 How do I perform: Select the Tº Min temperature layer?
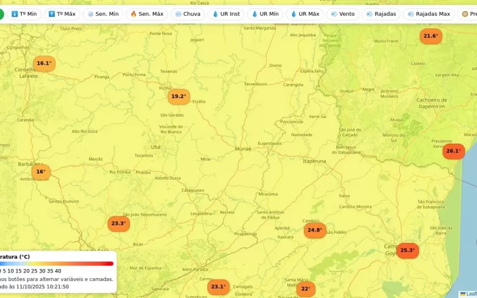pyautogui.click(x=23, y=14)
